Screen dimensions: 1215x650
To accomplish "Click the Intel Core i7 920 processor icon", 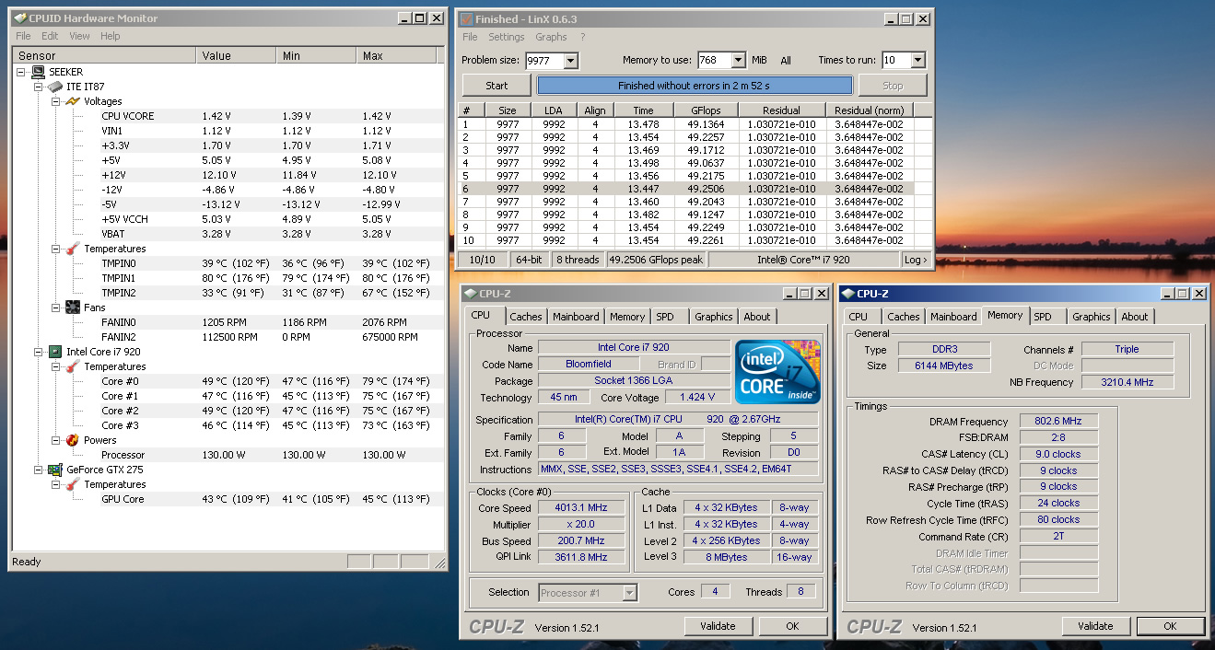I will coord(55,352).
